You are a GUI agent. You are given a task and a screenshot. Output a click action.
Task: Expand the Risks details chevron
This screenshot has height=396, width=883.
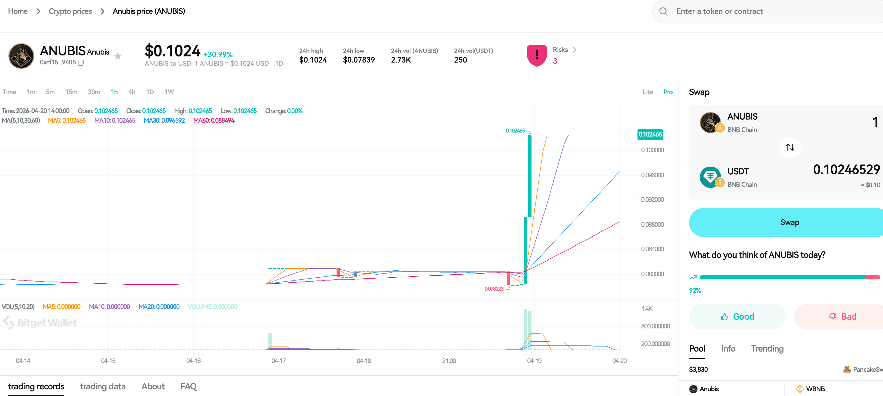[574, 50]
